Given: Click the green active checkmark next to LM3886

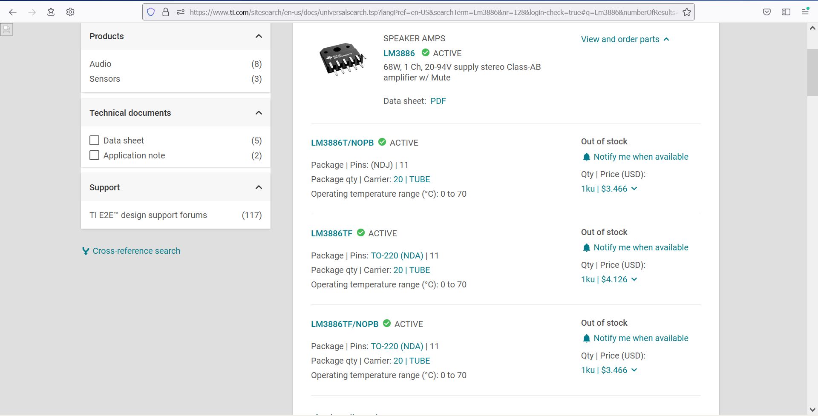Looking at the screenshot, I should click(425, 53).
